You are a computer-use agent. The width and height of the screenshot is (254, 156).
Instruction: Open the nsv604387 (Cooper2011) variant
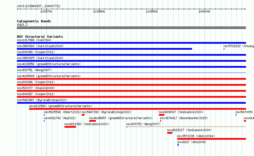pos(131,97)
